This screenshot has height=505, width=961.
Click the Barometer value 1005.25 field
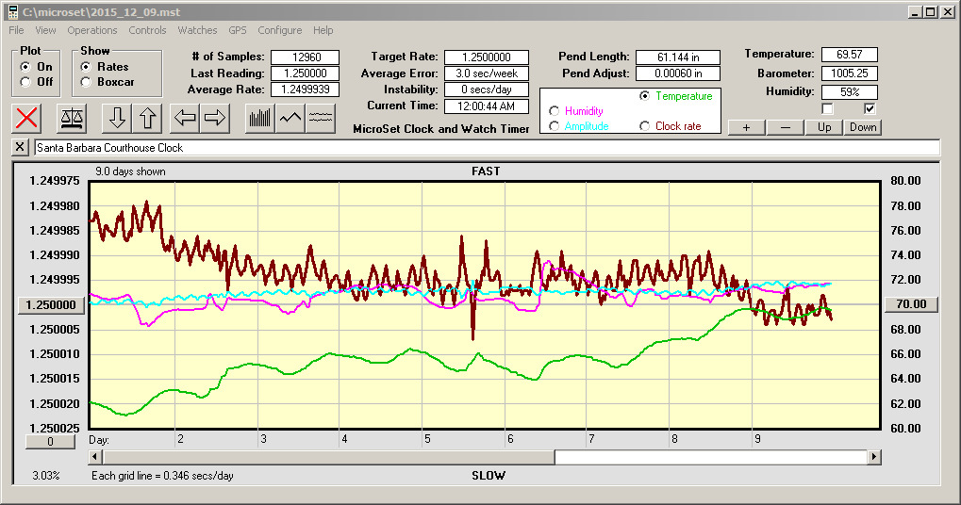click(850, 73)
